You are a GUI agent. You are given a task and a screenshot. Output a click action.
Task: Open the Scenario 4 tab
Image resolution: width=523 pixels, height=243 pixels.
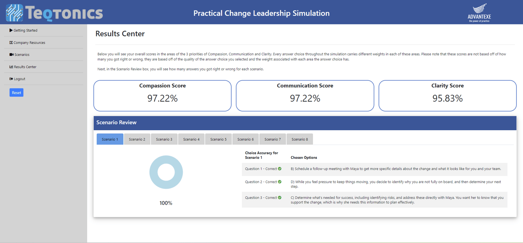click(x=191, y=139)
